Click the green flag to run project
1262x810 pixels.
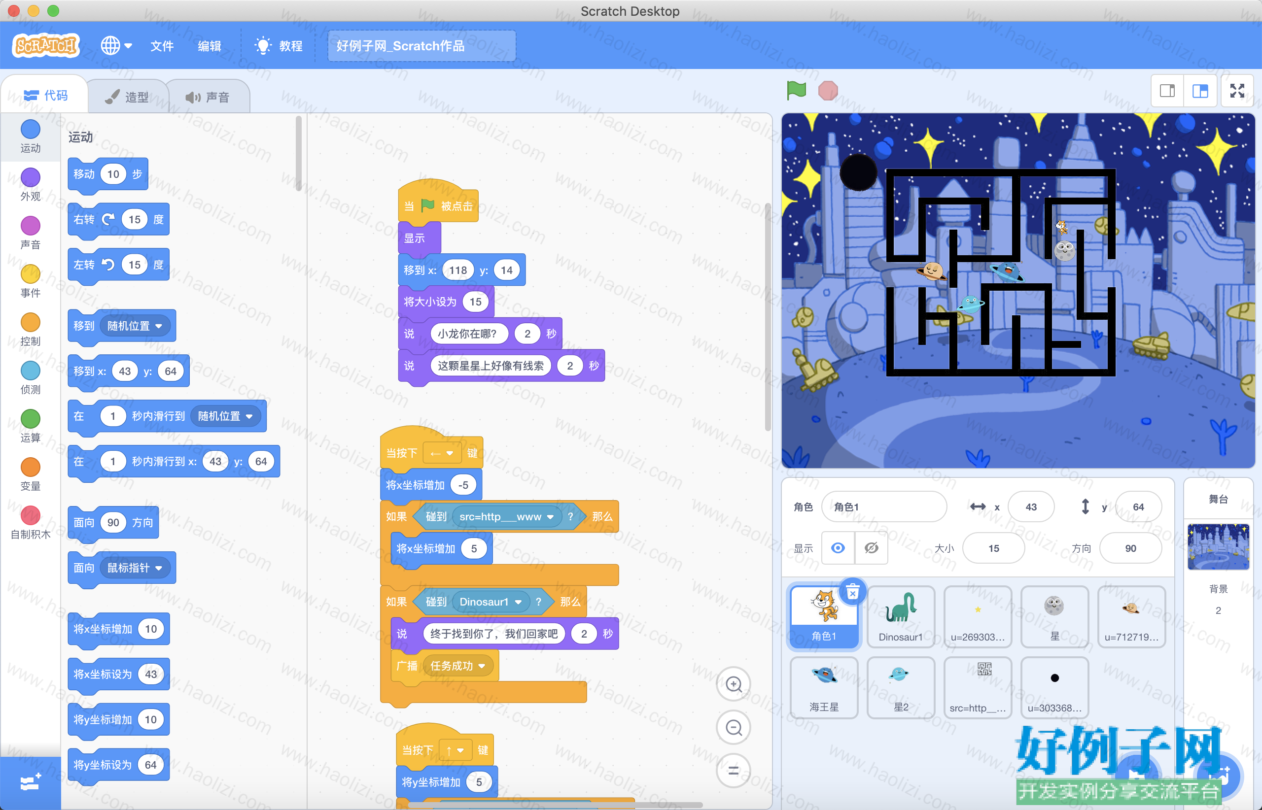796,91
